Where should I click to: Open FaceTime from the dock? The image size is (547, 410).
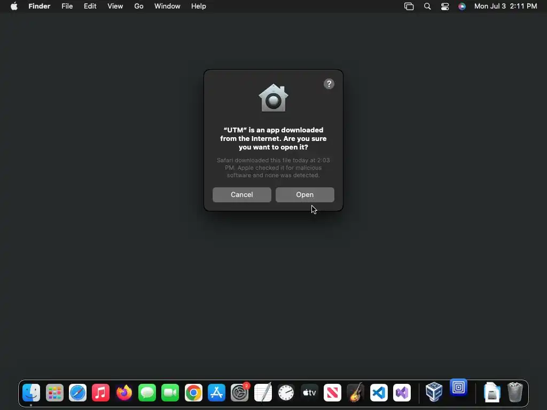pyautogui.click(x=170, y=392)
